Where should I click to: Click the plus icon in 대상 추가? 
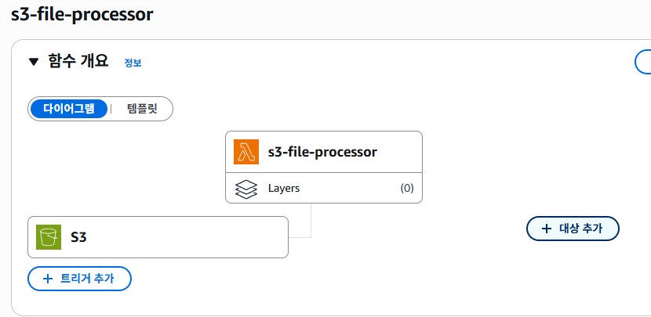[x=546, y=229]
